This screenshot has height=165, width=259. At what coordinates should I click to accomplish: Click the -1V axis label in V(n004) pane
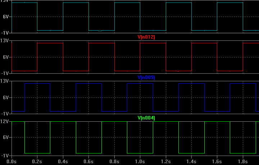coord(5,156)
